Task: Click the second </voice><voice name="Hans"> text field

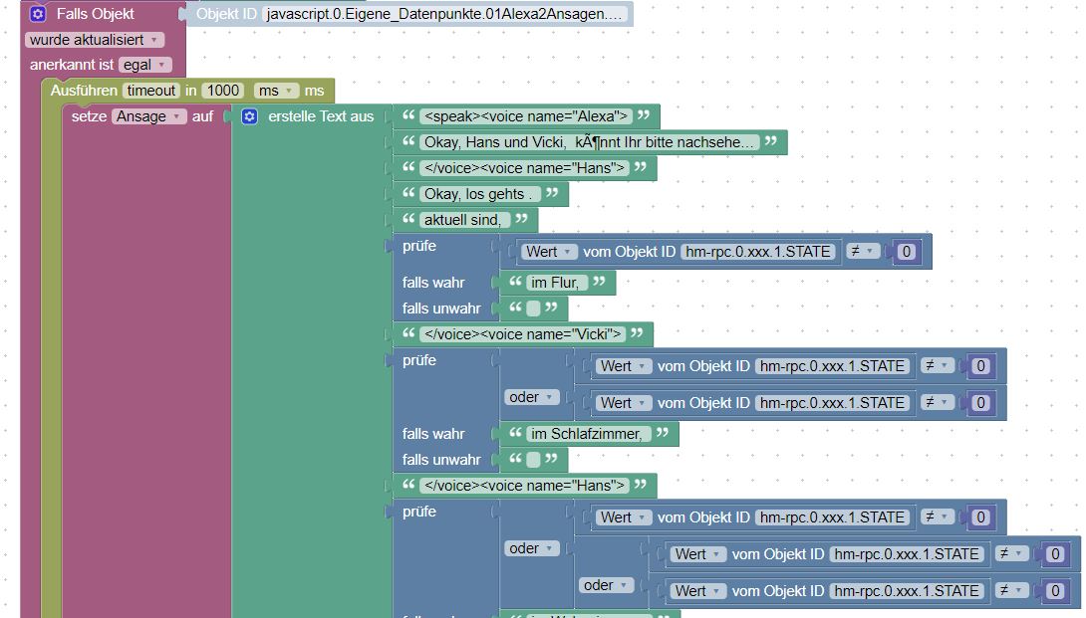Action: coord(524,486)
